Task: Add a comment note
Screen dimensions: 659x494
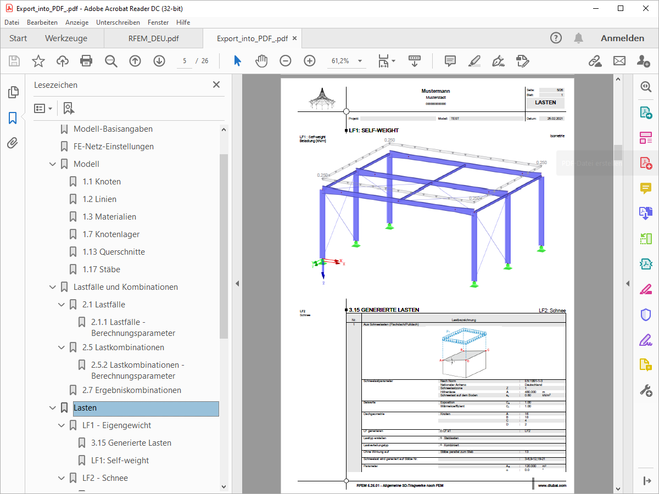Action: (450, 61)
